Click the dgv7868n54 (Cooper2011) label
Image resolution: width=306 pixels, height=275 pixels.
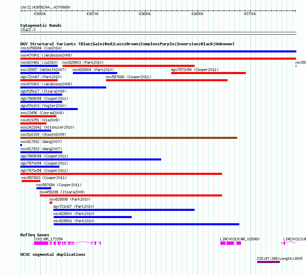coord(44,98)
